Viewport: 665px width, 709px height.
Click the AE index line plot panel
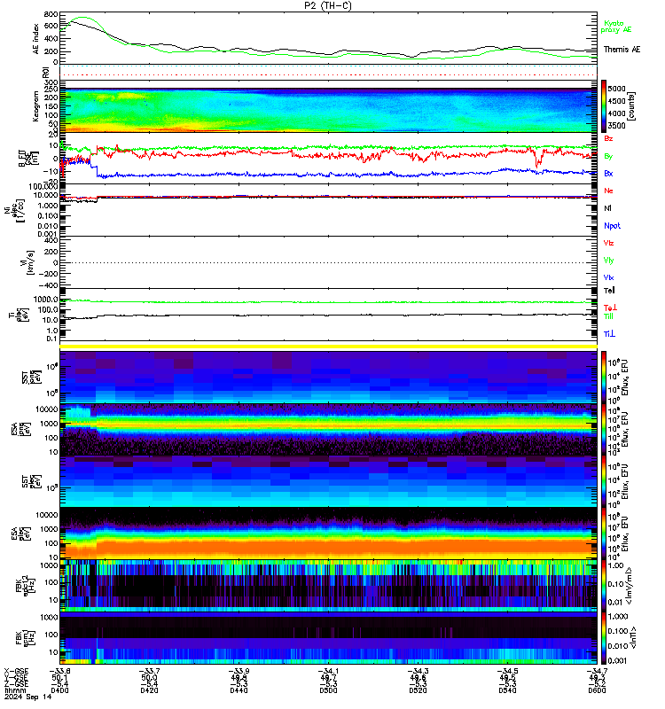tap(328, 38)
